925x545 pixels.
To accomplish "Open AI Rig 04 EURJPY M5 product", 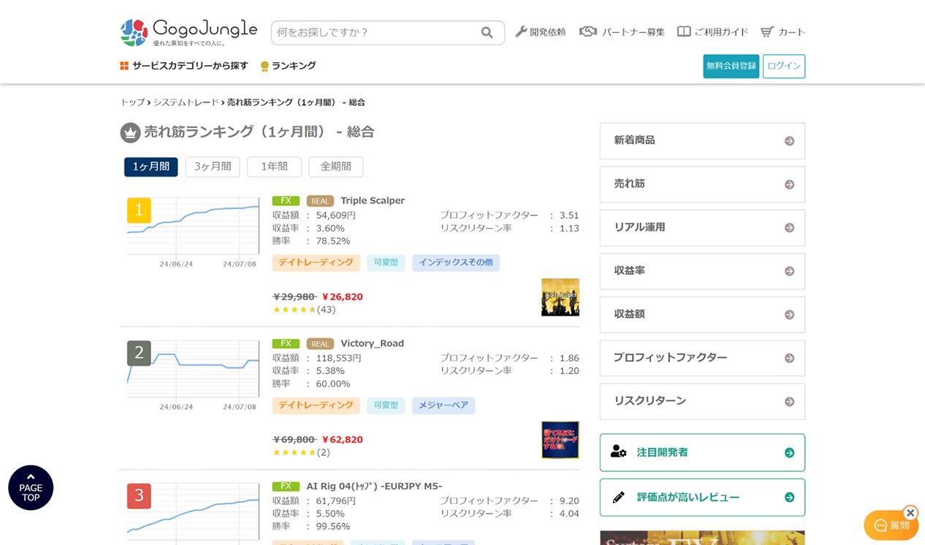I will (374, 487).
